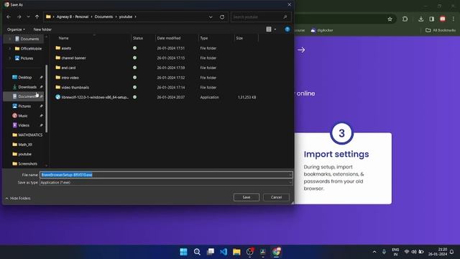Click Documents in address breadcrumb
The width and height of the screenshot is (460, 259).
point(103,17)
